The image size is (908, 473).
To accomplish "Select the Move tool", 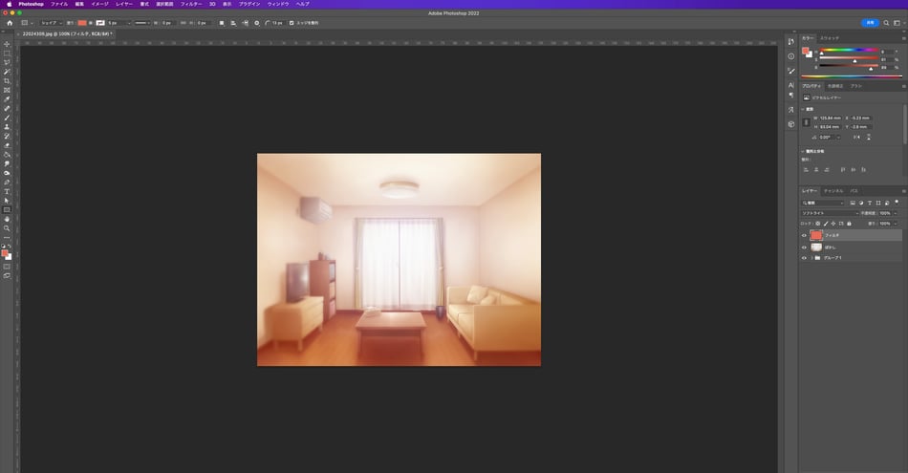I will pos(7,44).
